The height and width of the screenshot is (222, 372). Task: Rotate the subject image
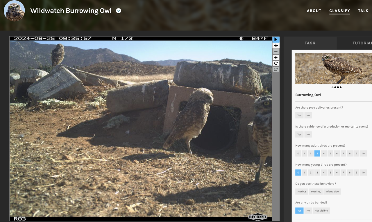[x=276, y=63]
